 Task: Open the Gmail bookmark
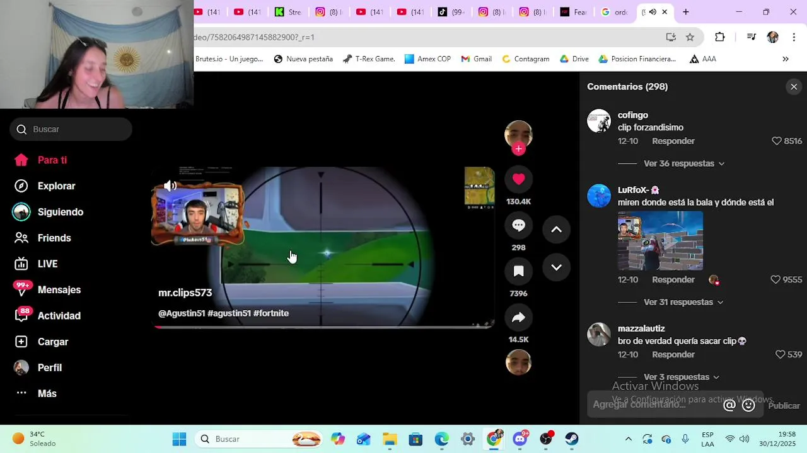[476, 59]
